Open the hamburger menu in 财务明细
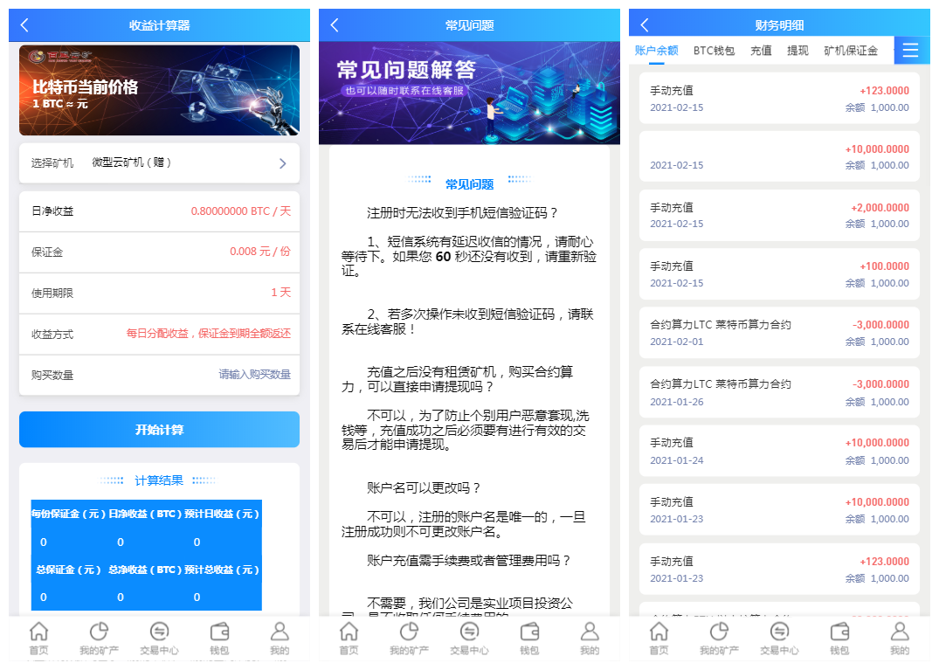Image resolution: width=939 pixels, height=670 pixels. pyautogui.click(x=910, y=51)
